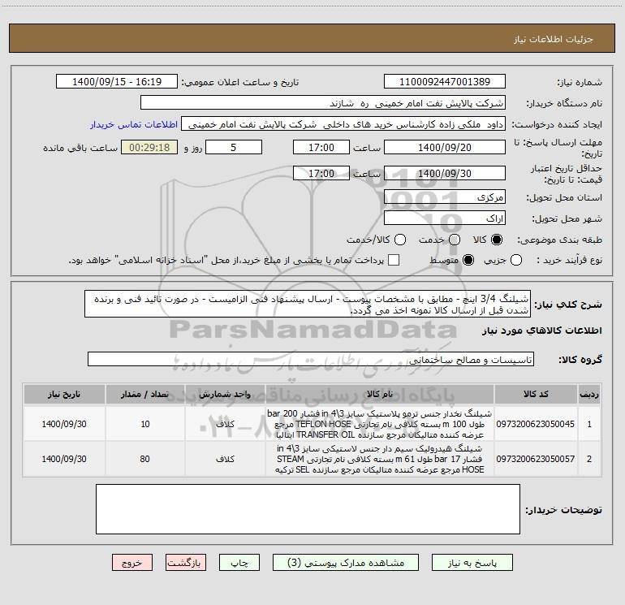This screenshot has height=605, width=625.
Task: Select the کالا/خدمت radio button
Action: tap(400, 240)
